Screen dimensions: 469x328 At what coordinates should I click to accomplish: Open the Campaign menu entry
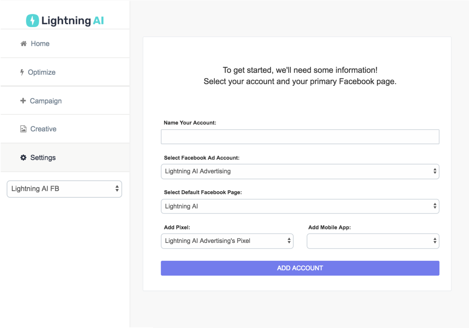coord(65,101)
